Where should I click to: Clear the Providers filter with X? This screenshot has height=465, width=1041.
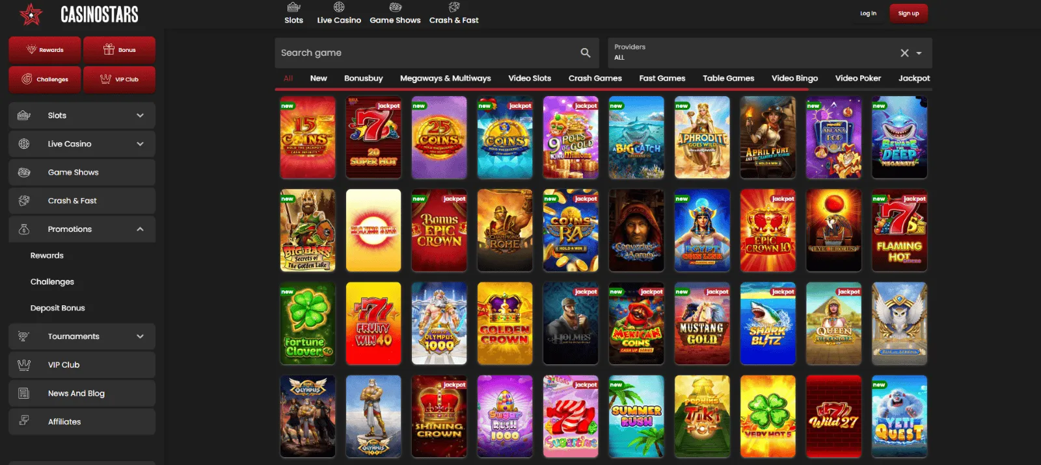[x=904, y=53]
